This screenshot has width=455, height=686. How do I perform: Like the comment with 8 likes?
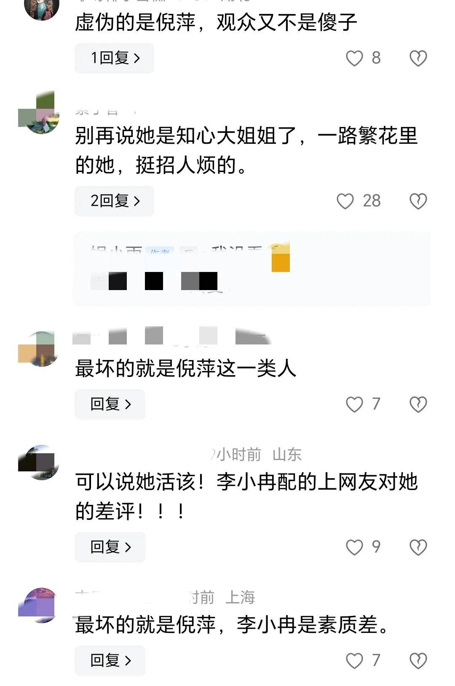pyautogui.click(x=354, y=58)
